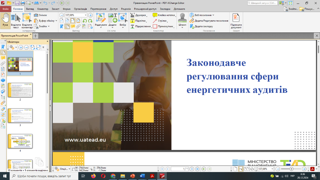Take a Snapshot (Знімок)
The image size is (320, 180).
(40, 15)
